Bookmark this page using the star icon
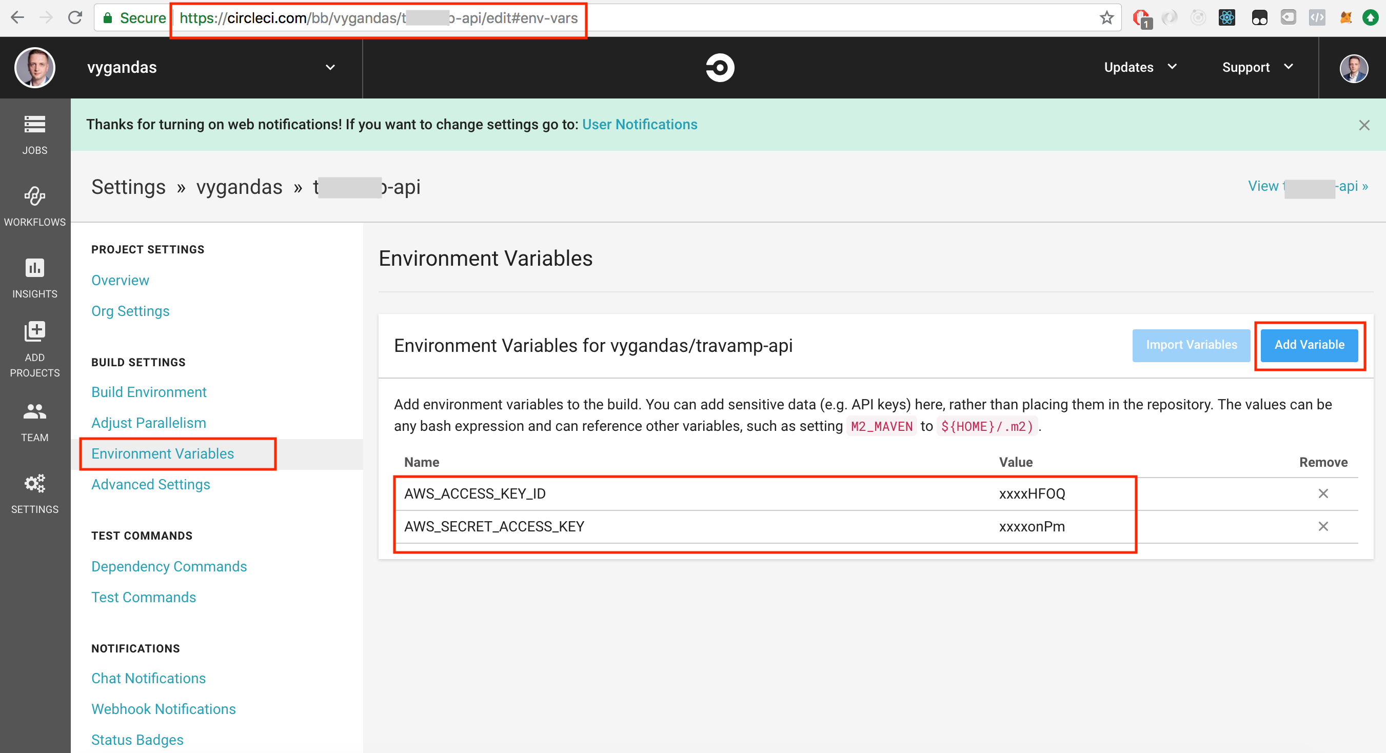 [x=1106, y=17]
